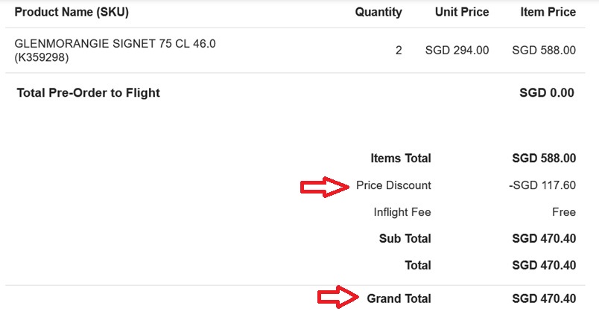Click the Grand Total label
Screen dimensions: 599x323
click(x=399, y=298)
